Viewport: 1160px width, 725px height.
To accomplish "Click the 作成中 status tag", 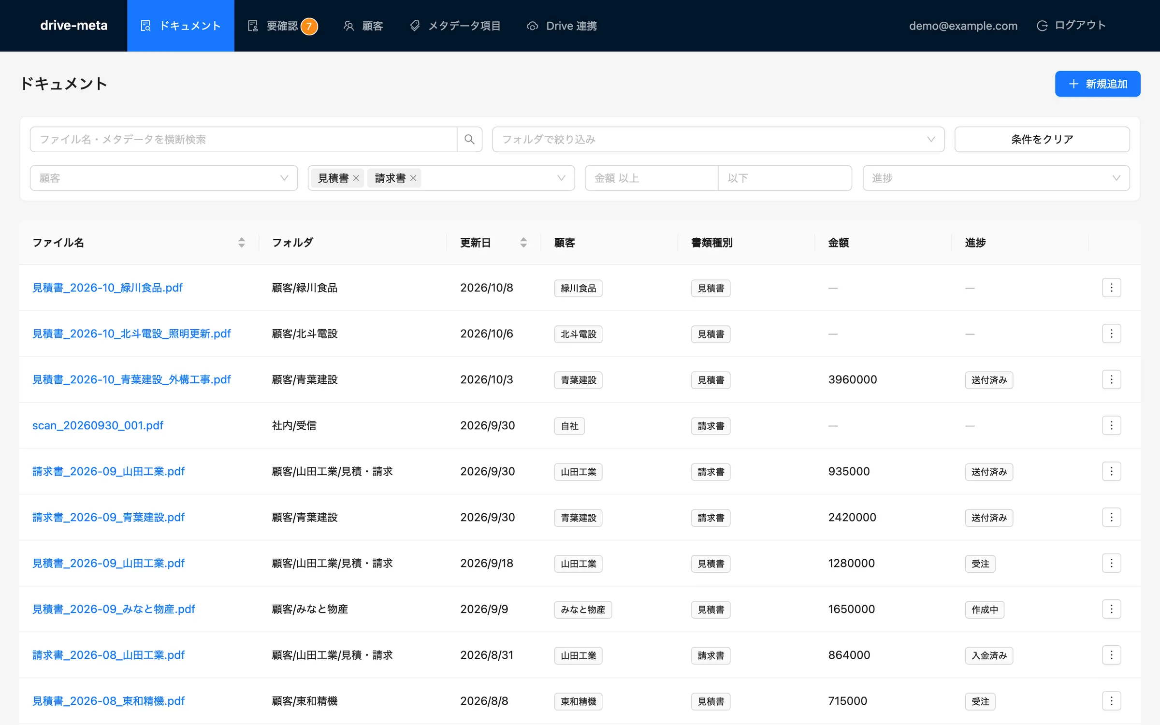I will [x=985, y=609].
